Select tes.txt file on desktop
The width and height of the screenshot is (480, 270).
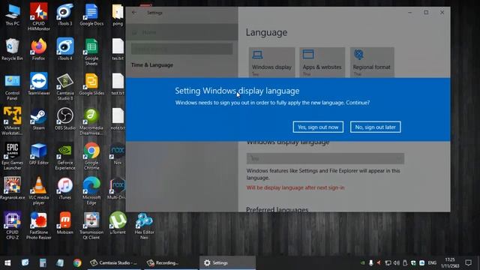tap(118, 49)
